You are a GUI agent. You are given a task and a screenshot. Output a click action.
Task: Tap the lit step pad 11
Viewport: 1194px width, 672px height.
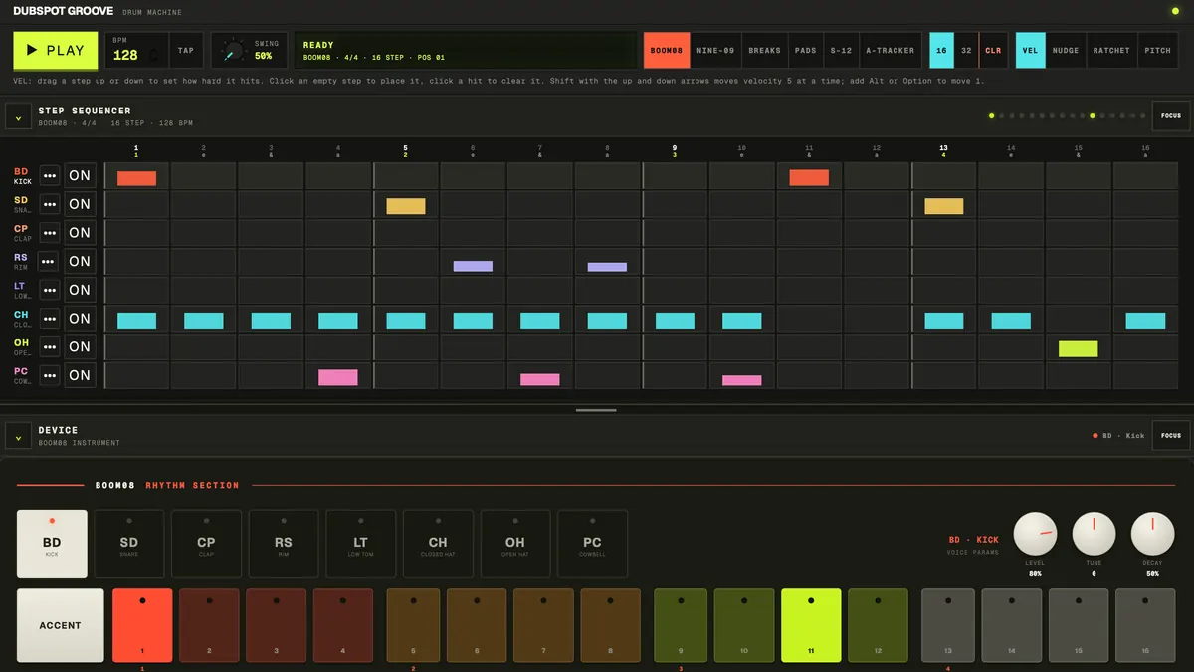[x=811, y=625]
